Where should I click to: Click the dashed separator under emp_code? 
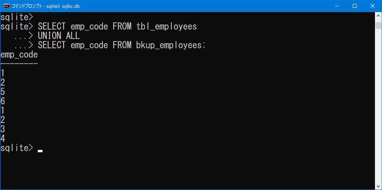coord(19,63)
